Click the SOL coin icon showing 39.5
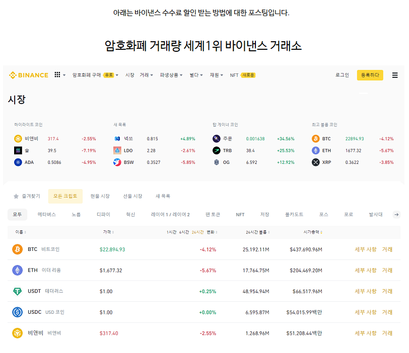409x353 pixels. [x=18, y=150]
